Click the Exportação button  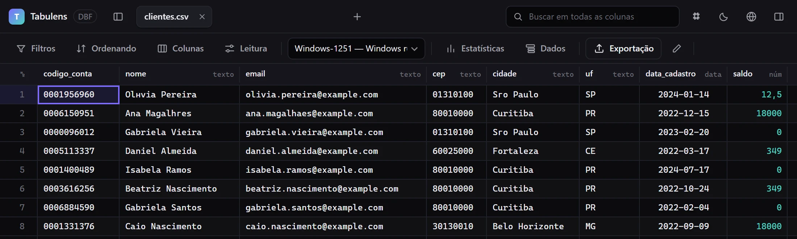click(x=623, y=49)
